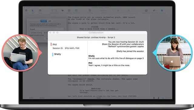Click the Collaboration window title bar

[x=98, y=33]
